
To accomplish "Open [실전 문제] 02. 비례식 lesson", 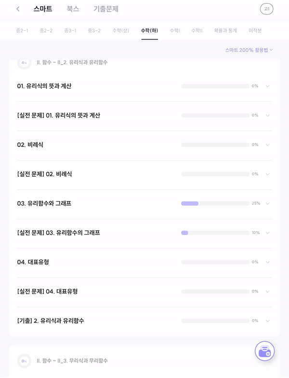I will tap(144, 174).
